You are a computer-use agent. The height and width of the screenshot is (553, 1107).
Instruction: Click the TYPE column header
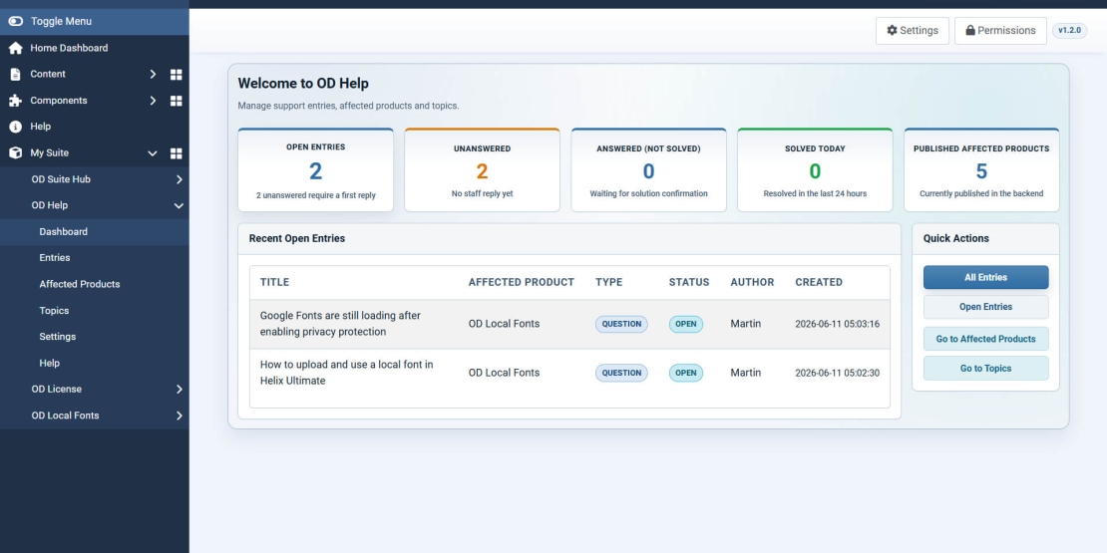pos(609,282)
